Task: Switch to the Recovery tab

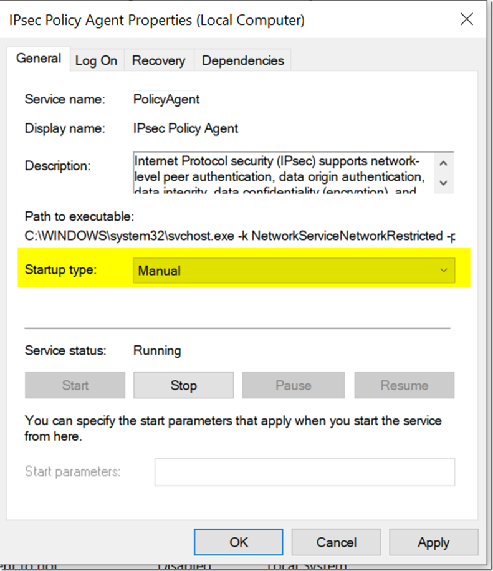Action: [158, 60]
